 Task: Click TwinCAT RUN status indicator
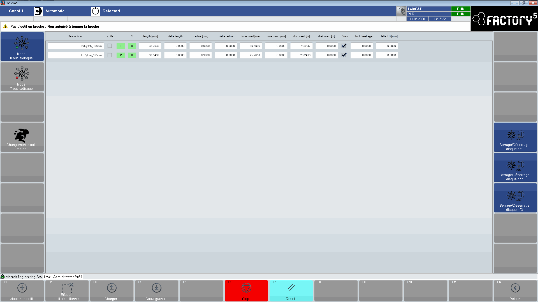pyautogui.click(x=461, y=9)
